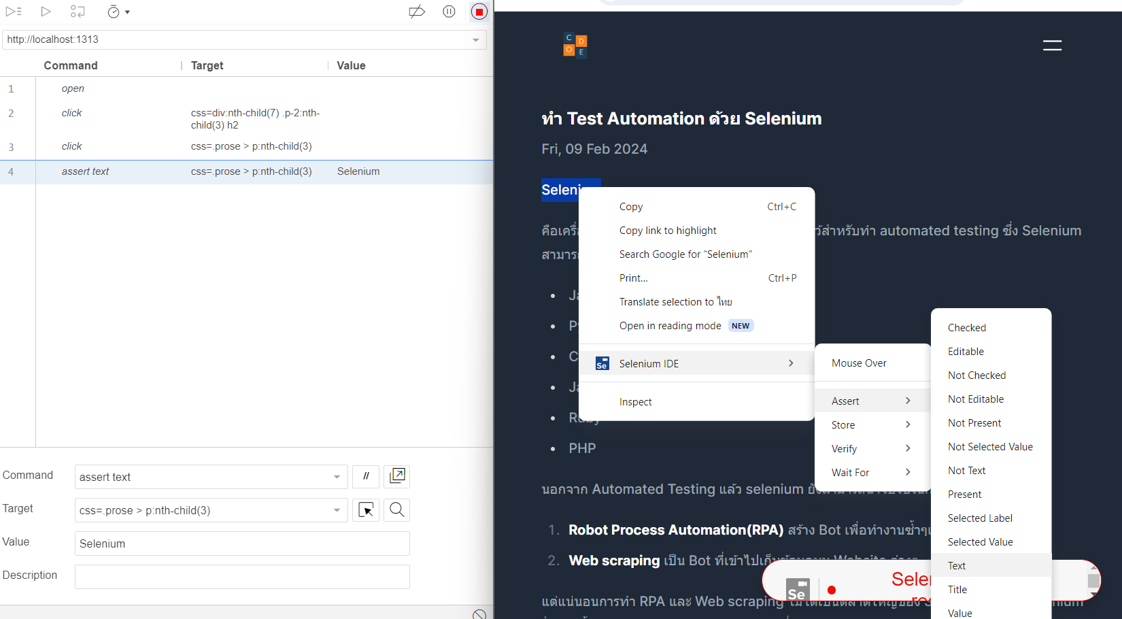
Task: Click the Web scraping list item text
Action: tap(614, 561)
